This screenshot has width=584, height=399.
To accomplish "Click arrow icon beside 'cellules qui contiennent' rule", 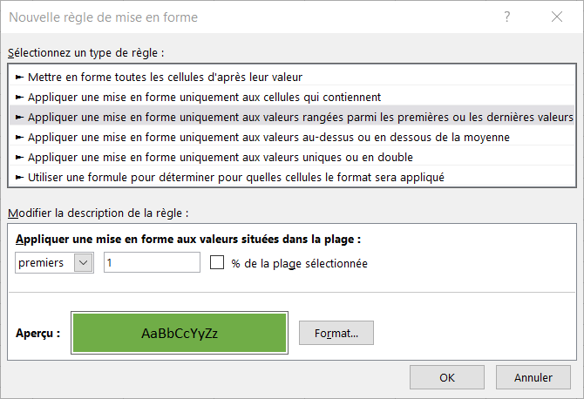I will (19, 98).
